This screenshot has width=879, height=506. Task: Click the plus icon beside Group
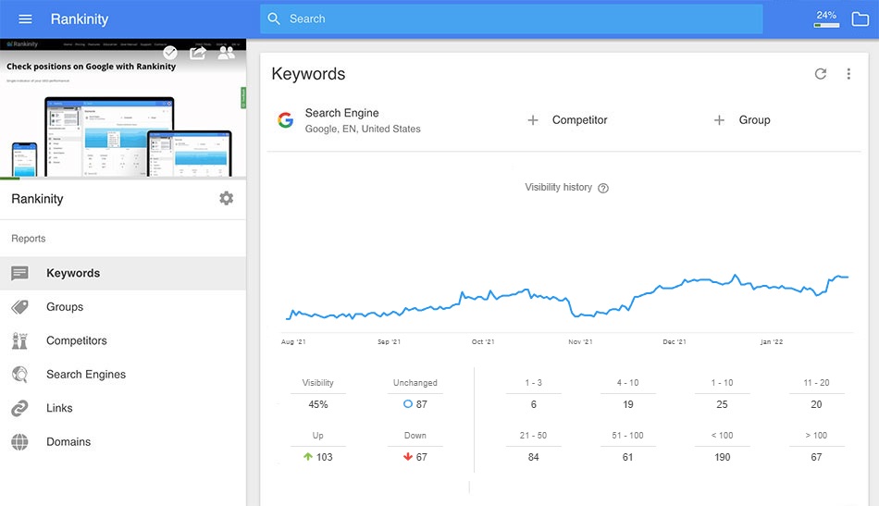coord(719,120)
